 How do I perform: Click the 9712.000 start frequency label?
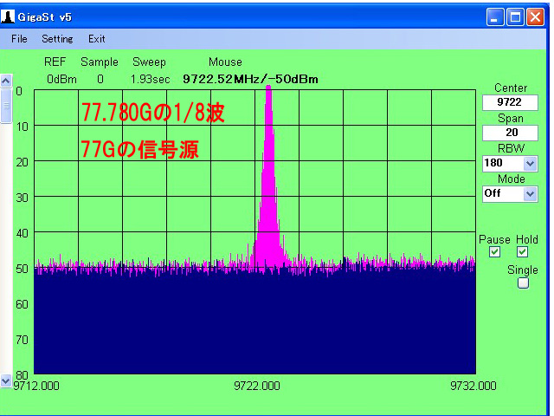(x=36, y=386)
